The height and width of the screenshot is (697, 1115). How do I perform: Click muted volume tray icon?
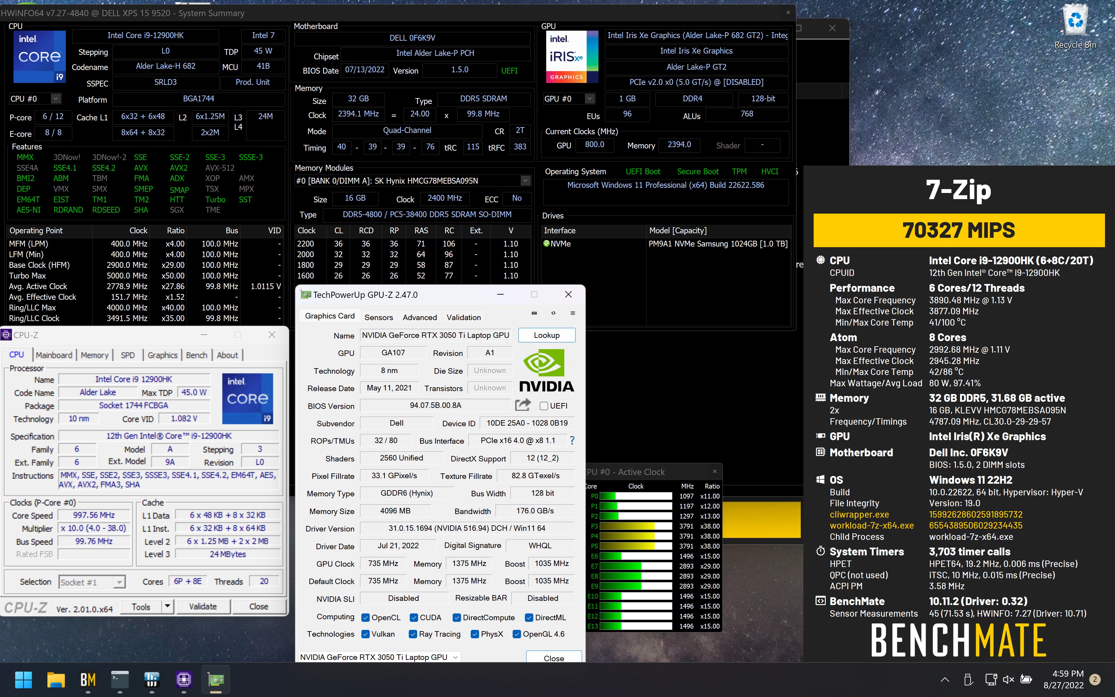(x=1009, y=680)
